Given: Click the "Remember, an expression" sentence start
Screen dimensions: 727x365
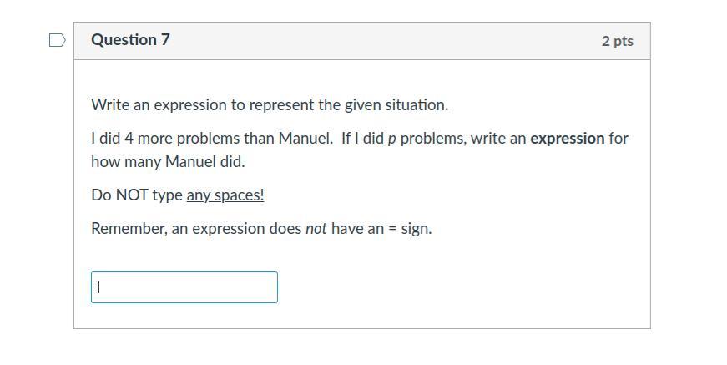Looking at the screenshot, I should point(167,229).
